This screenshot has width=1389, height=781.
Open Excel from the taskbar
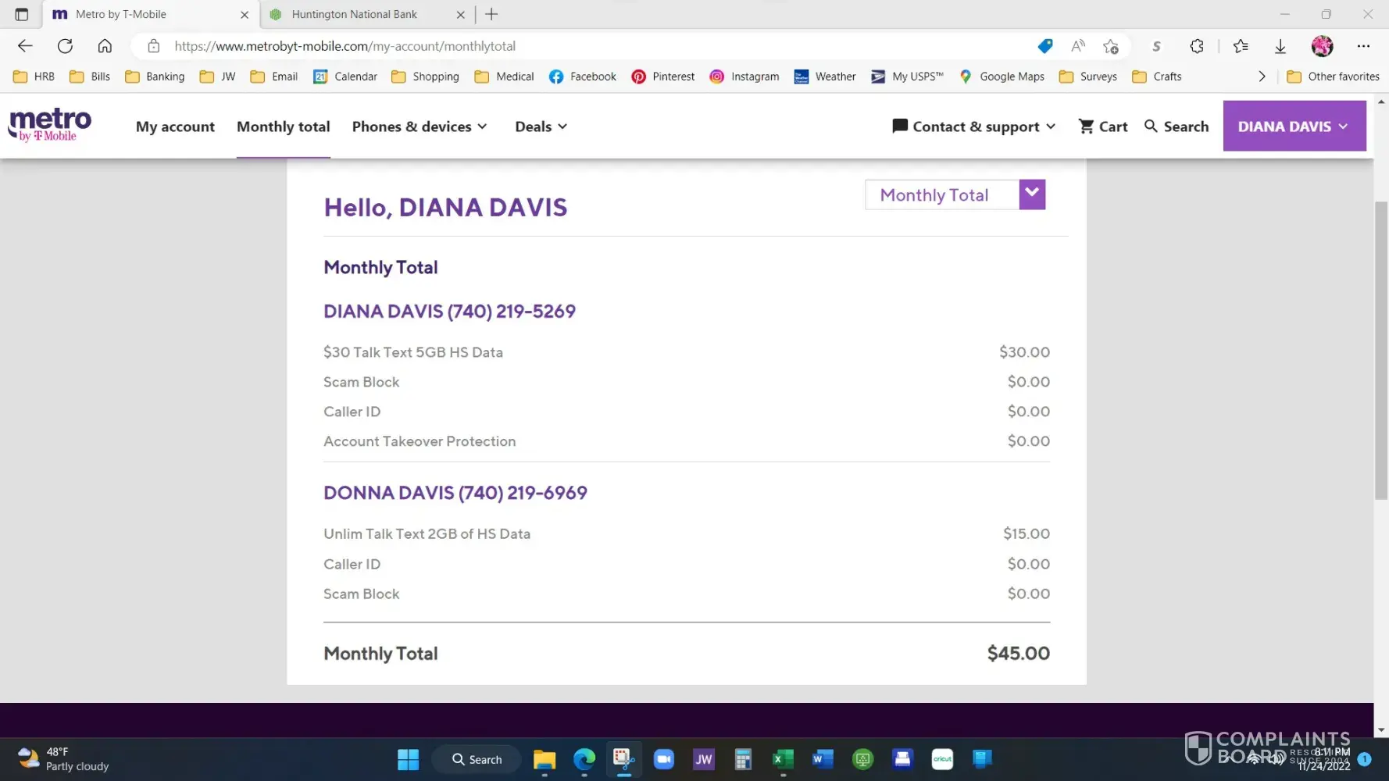782,759
